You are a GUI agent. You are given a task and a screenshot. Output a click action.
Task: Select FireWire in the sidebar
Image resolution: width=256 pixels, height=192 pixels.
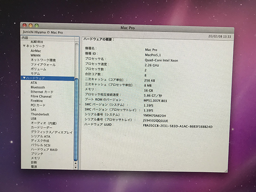coord(37,101)
